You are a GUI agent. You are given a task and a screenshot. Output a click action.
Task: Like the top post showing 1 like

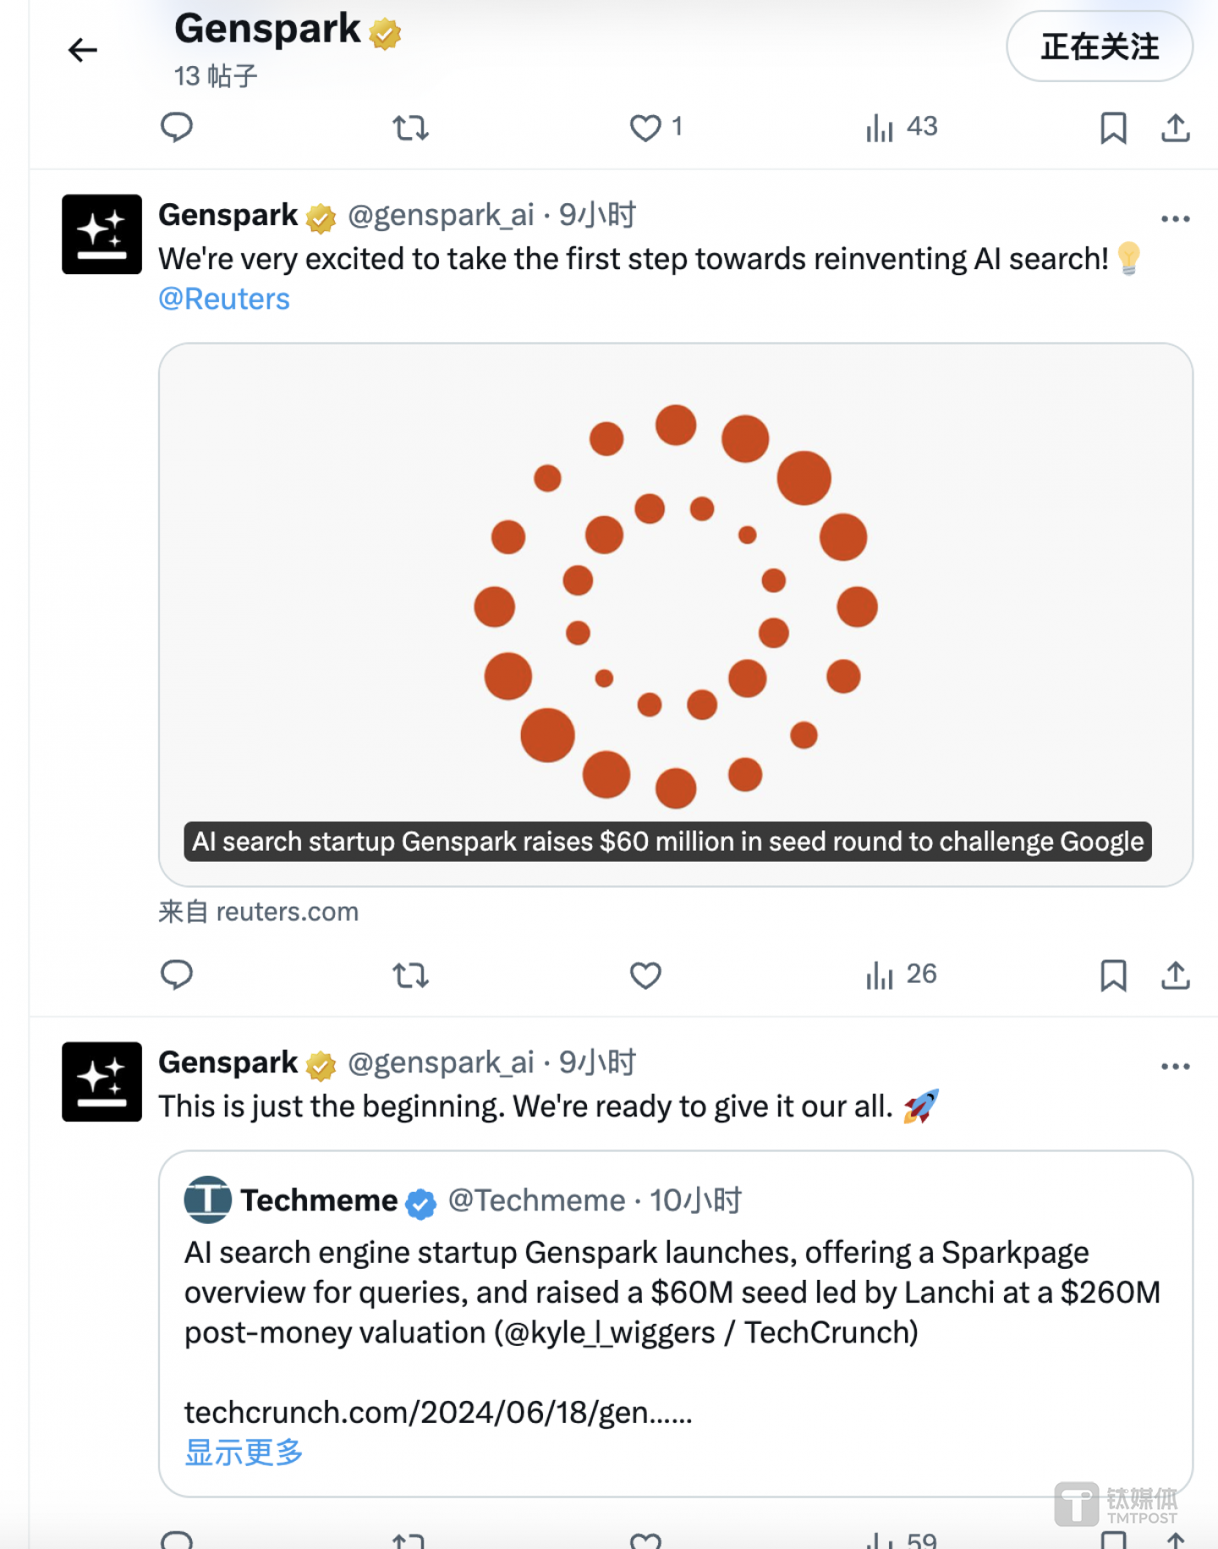click(645, 128)
